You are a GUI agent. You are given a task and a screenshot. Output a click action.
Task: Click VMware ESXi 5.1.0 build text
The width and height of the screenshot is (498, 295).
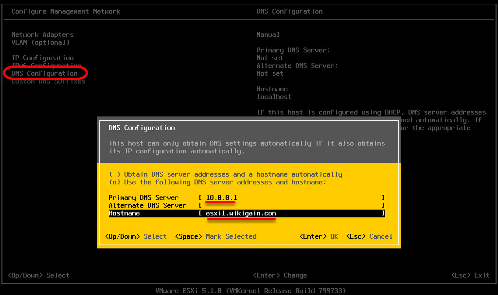pos(250,291)
